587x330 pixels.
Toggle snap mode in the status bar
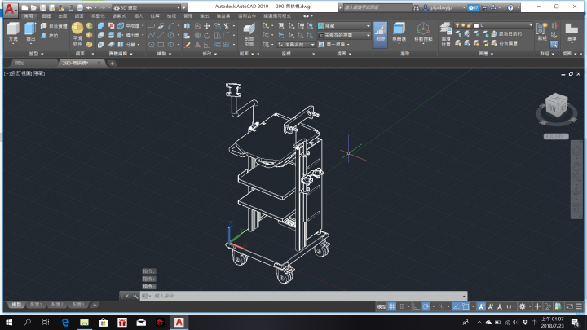[x=401, y=306]
